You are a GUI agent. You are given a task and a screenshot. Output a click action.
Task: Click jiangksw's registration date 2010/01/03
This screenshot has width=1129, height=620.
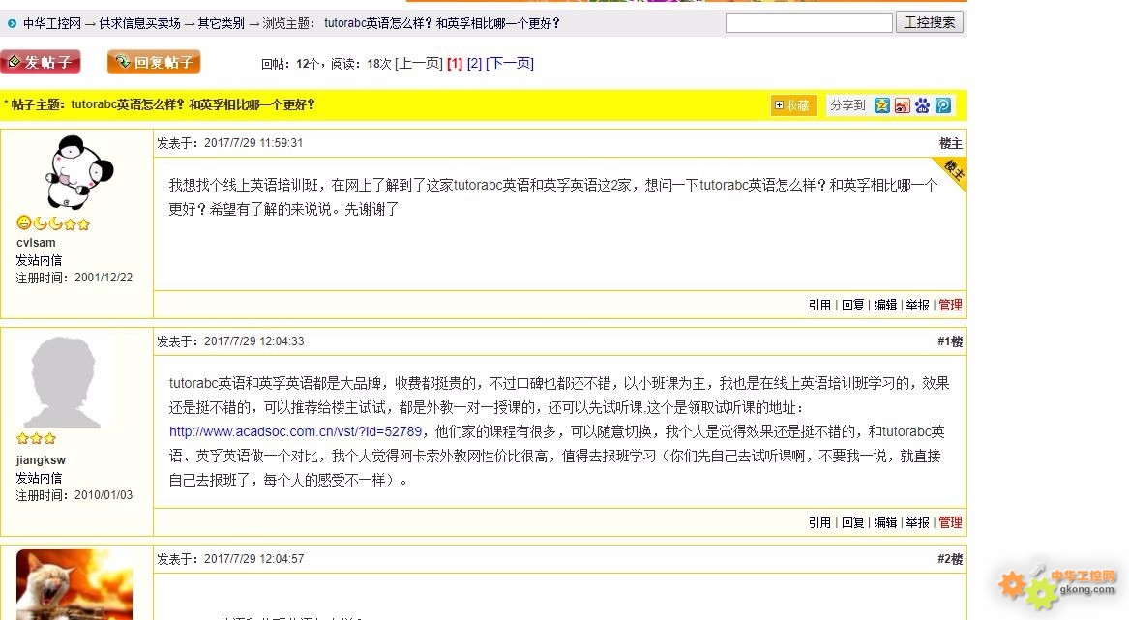104,495
